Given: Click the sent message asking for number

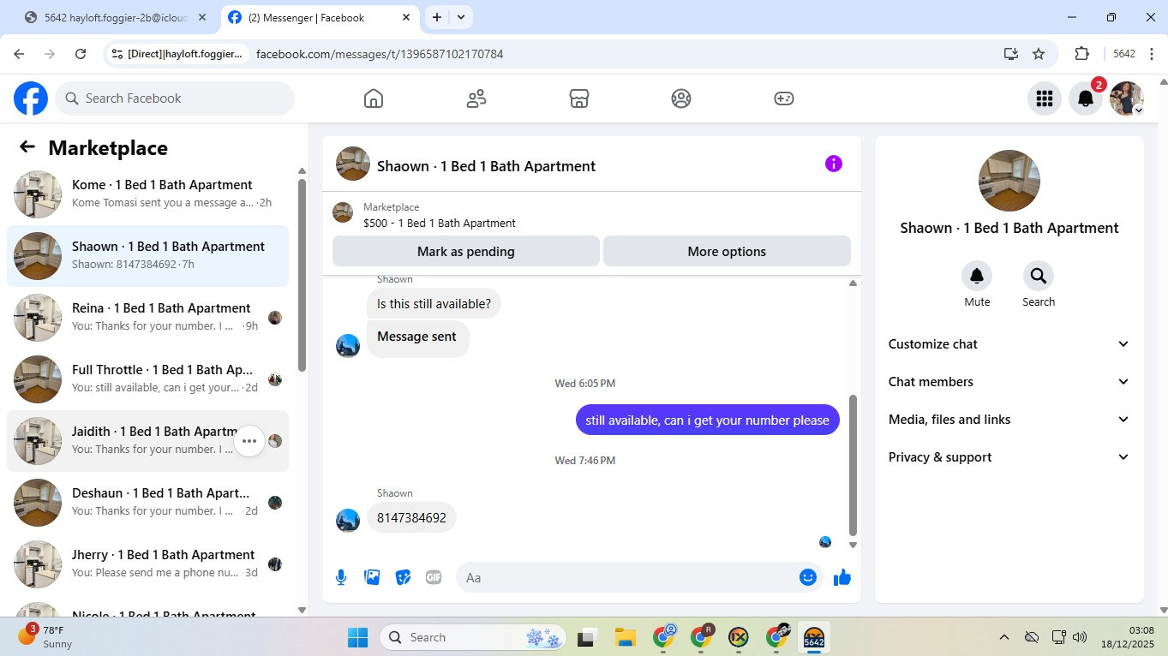Looking at the screenshot, I should (707, 420).
